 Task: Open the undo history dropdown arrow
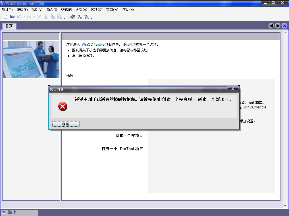click(x=24, y=17)
